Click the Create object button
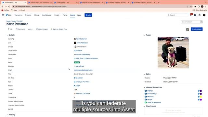The height and width of the screenshot is (117, 208). [197, 29]
